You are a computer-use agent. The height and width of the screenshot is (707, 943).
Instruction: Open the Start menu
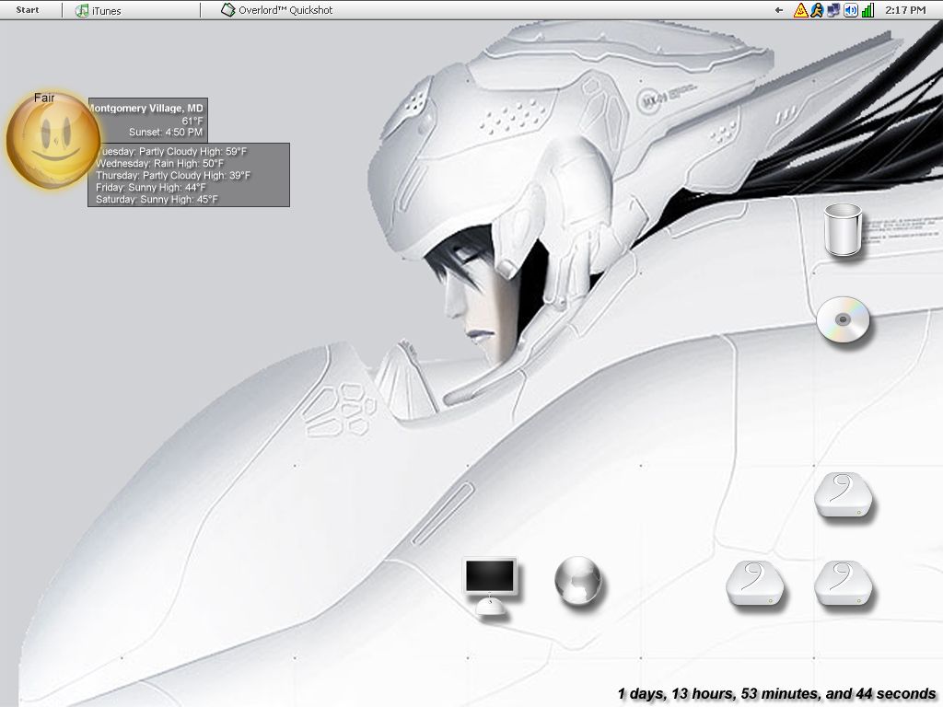pos(28,10)
